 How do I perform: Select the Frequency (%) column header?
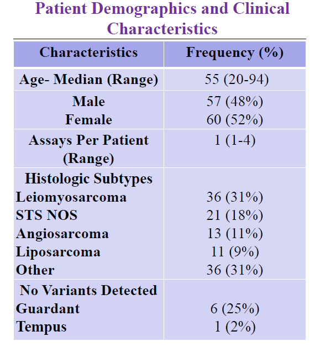(x=235, y=53)
